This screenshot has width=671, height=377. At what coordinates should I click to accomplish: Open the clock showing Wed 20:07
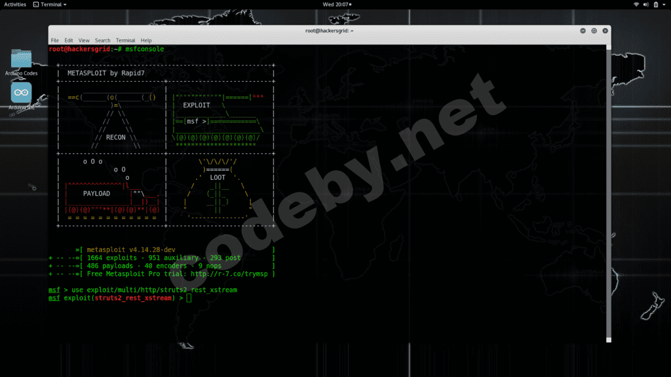coord(337,5)
